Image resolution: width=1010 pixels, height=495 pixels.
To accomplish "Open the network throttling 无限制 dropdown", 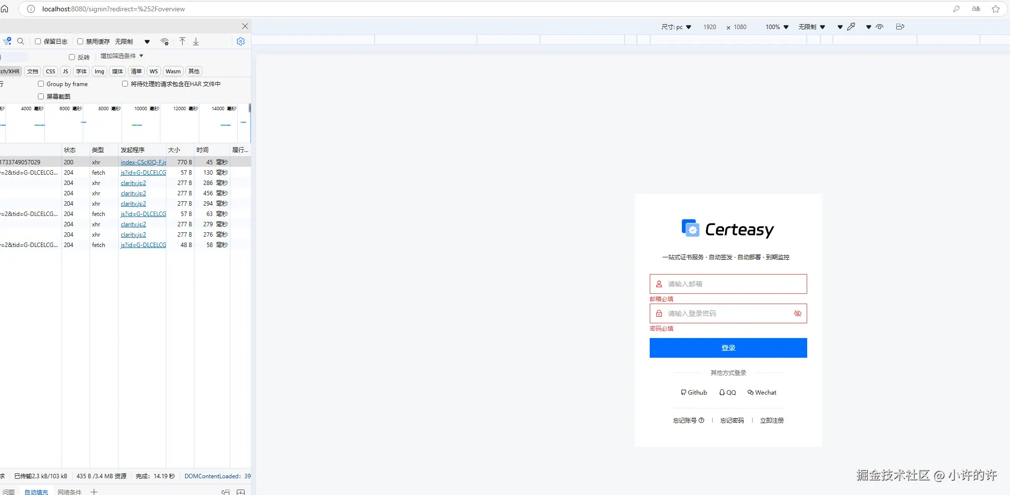I will click(132, 42).
